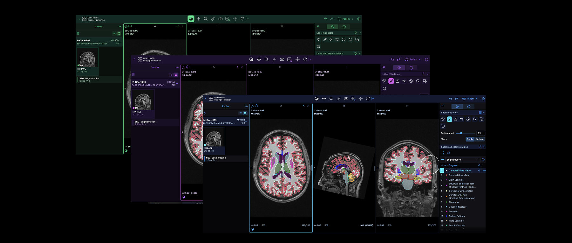The image size is (572, 243).
Task: Select Brush tool in blue viewer label map tools
Action: (449, 119)
